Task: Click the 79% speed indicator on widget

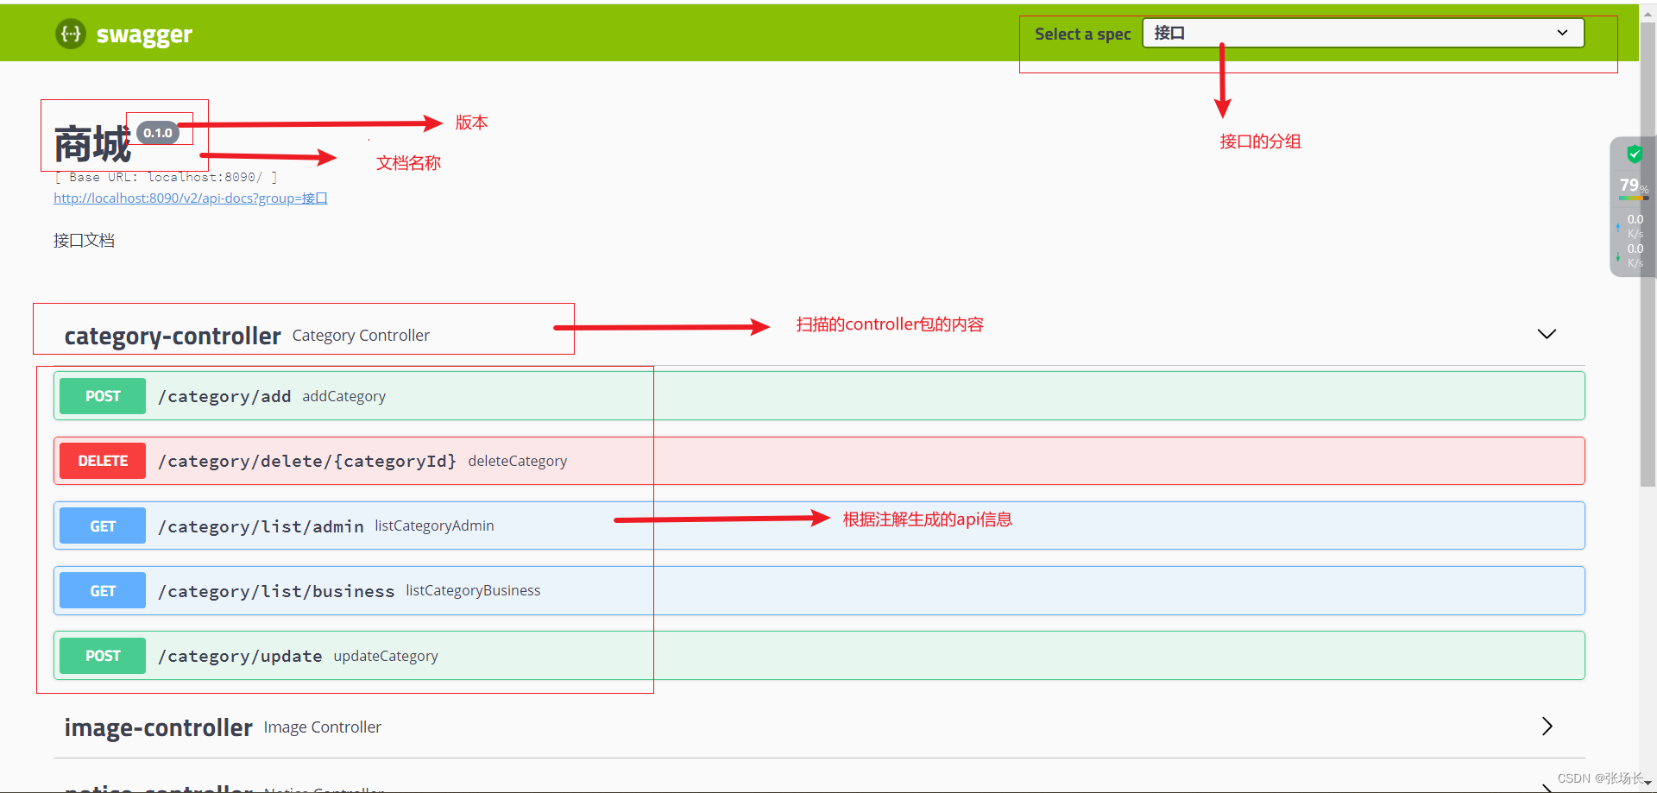Action: (1633, 186)
